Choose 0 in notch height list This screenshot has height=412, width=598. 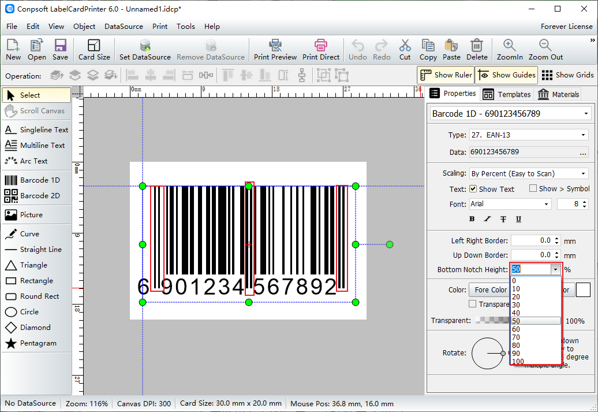tap(536, 281)
